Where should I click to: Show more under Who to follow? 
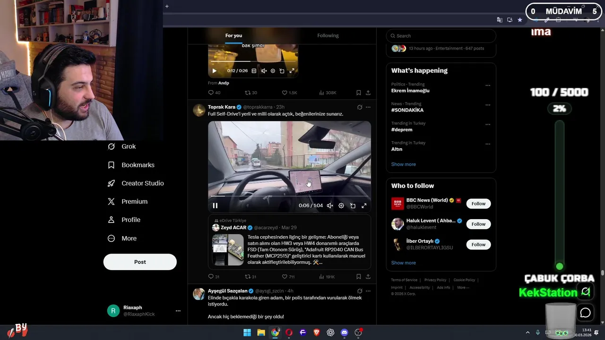404,263
